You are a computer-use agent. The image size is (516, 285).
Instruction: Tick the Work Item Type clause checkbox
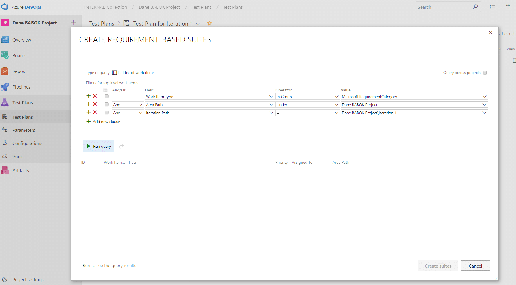pyautogui.click(x=107, y=96)
